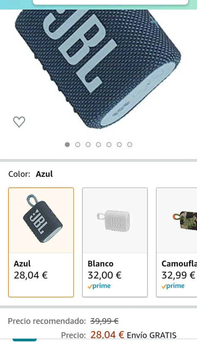Choose the Blanco color option card
The height and width of the screenshot is (343, 197).
click(115, 242)
